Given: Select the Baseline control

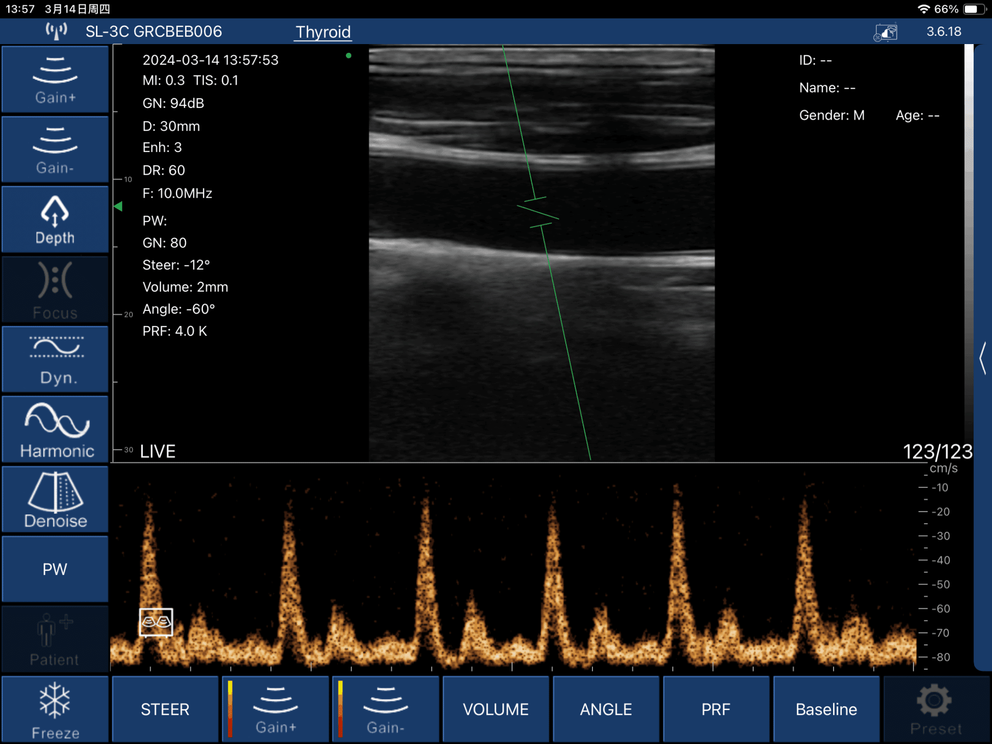Looking at the screenshot, I should (x=826, y=709).
